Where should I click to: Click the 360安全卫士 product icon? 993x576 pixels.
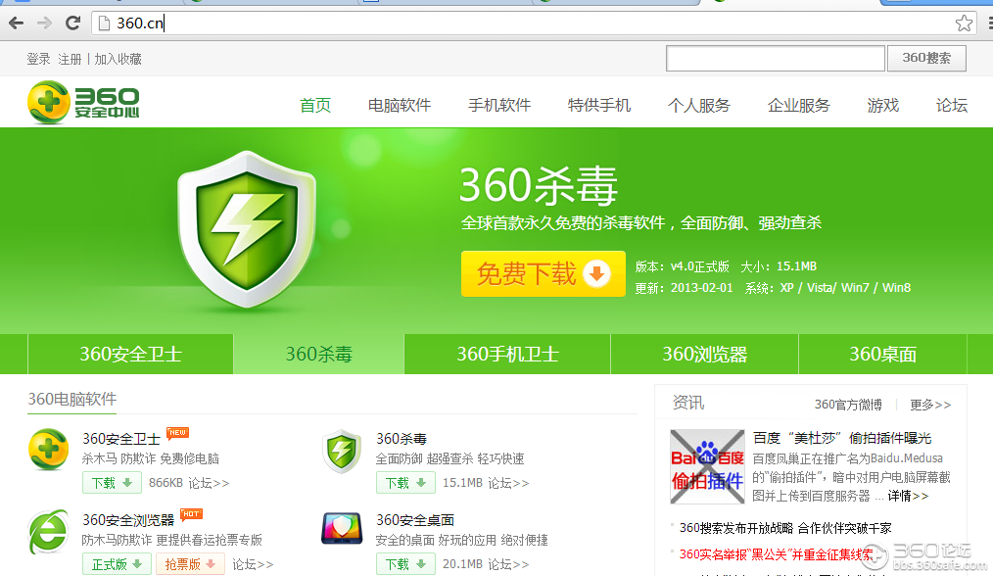(49, 450)
